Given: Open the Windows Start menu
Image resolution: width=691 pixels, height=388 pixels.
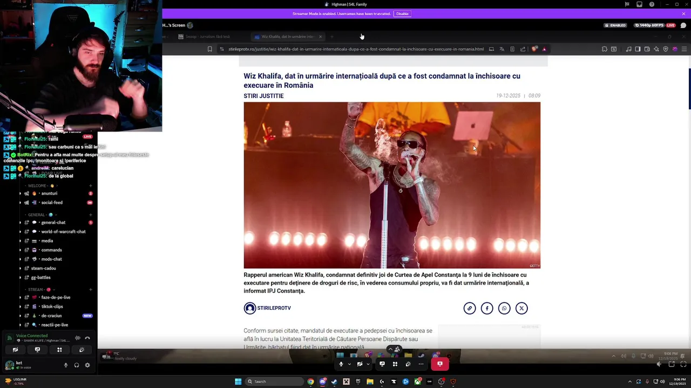Looking at the screenshot, I should coord(238,382).
